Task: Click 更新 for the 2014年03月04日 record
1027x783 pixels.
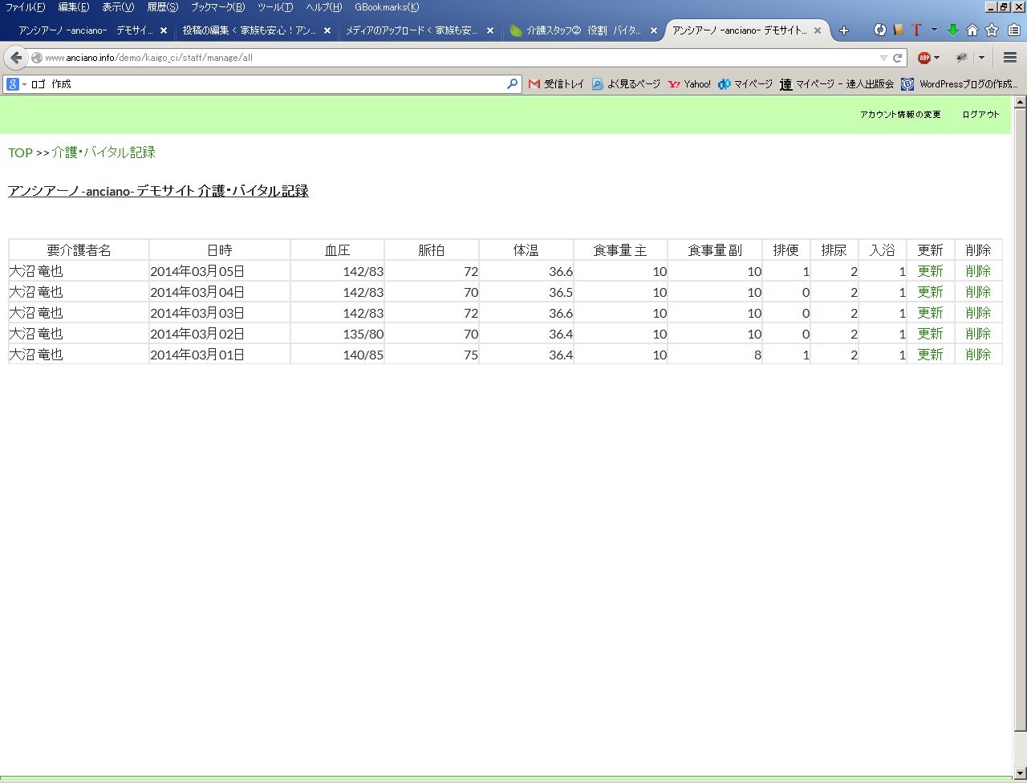Action: coord(930,292)
